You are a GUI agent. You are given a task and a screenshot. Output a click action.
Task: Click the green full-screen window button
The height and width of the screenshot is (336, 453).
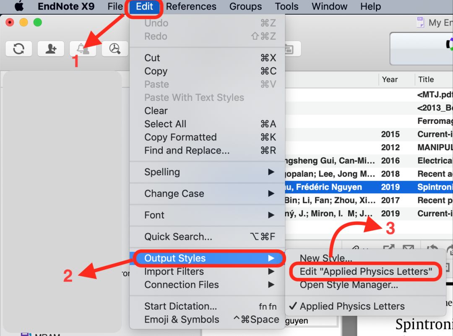[38, 23]
